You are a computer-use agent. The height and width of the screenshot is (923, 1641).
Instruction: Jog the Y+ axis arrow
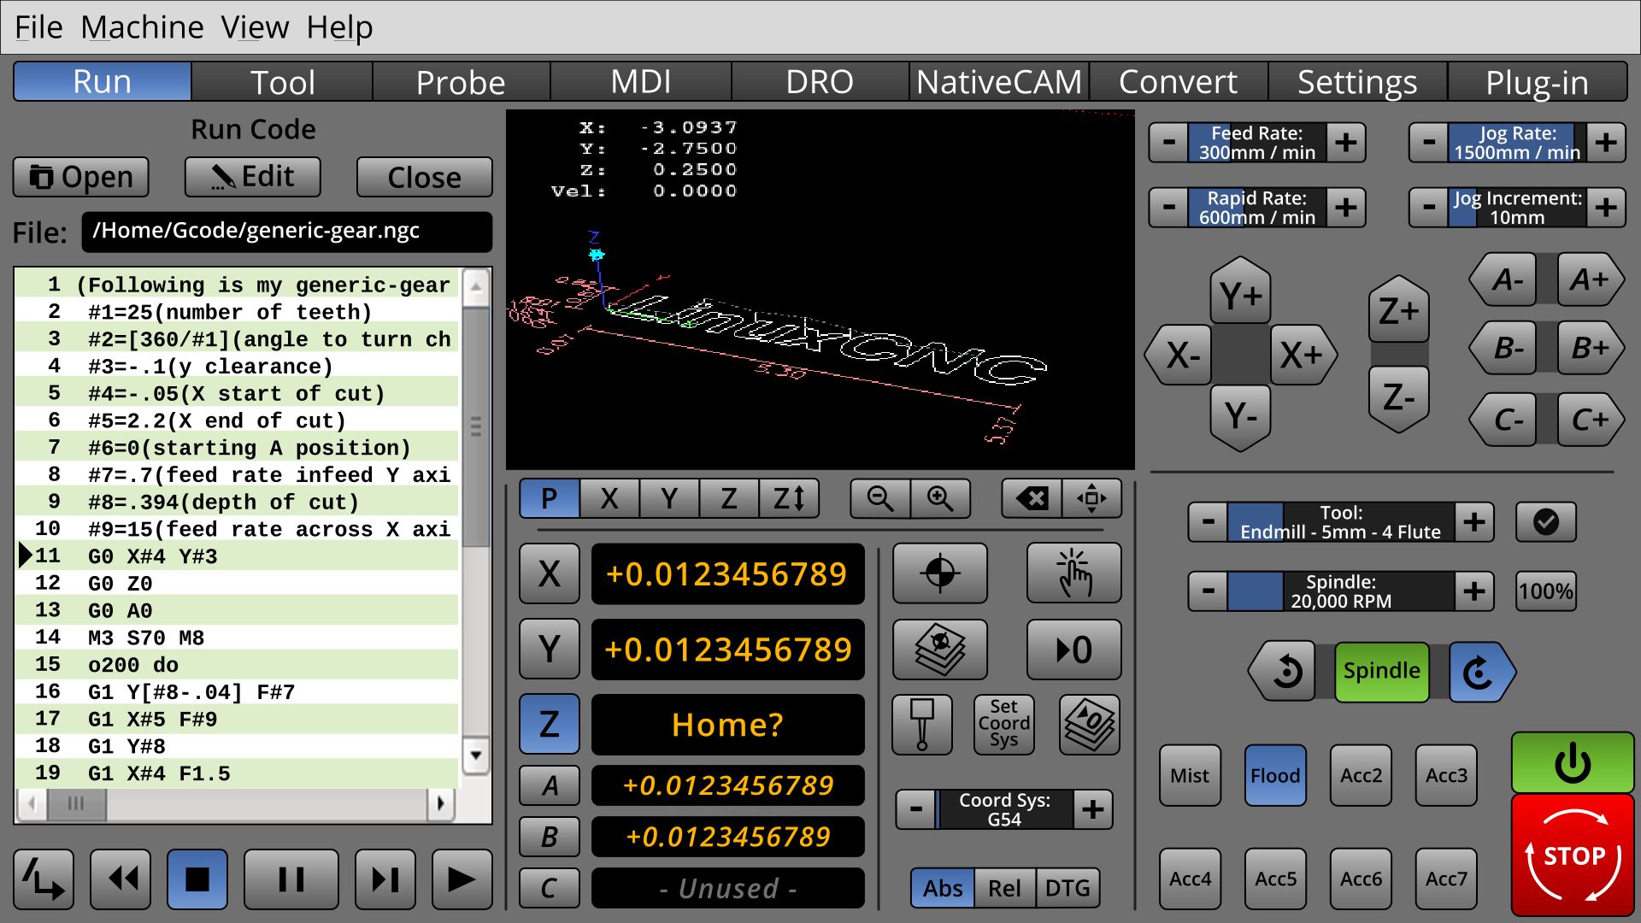pyautogui.click(x=1241, y=291)
